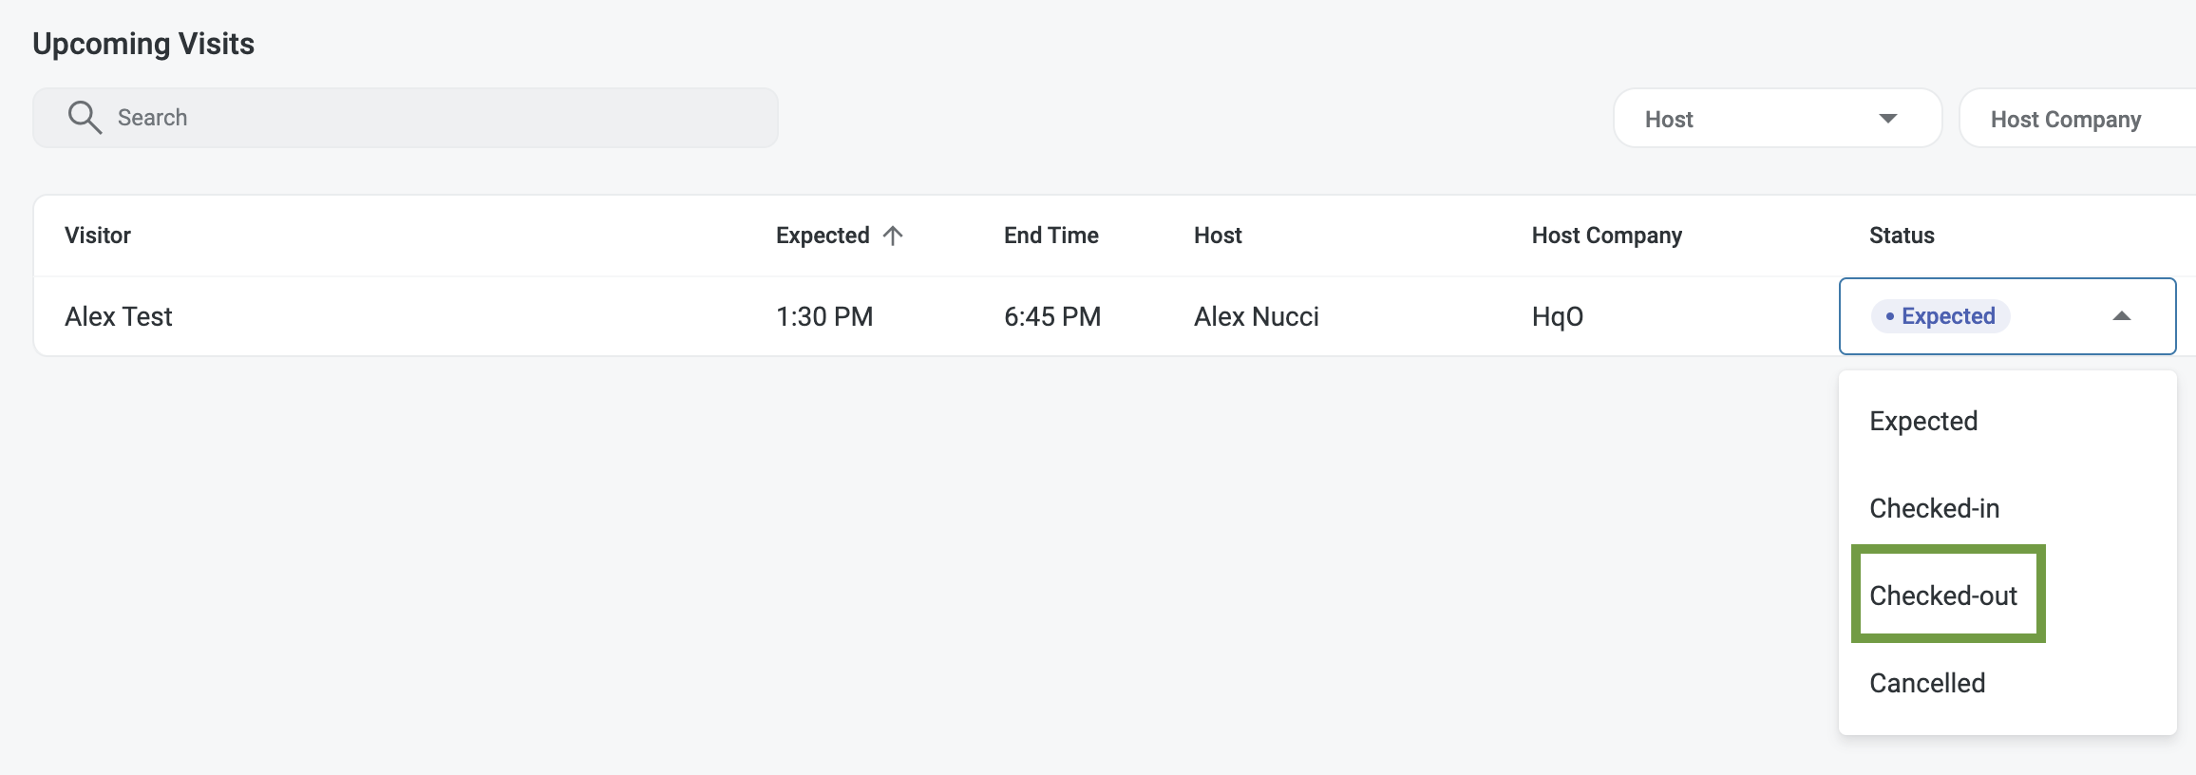Click the Host filter's down arrow
2196x775 pixels.
(x=1887, y=119)
